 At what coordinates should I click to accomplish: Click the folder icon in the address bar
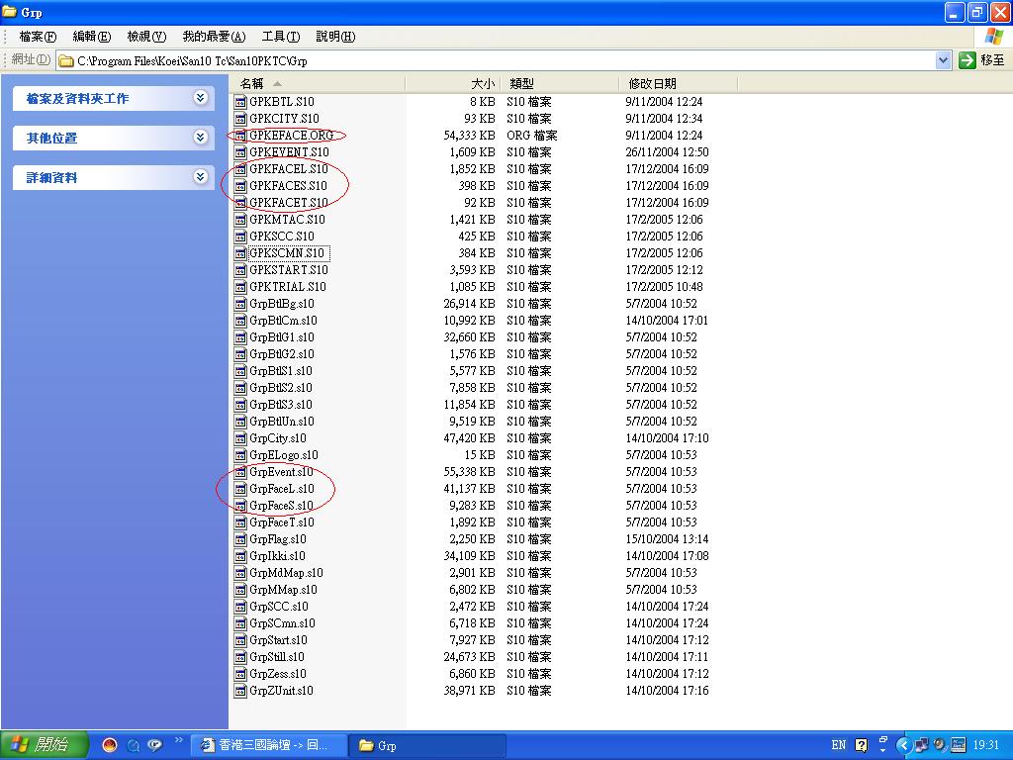click(66, 60)
